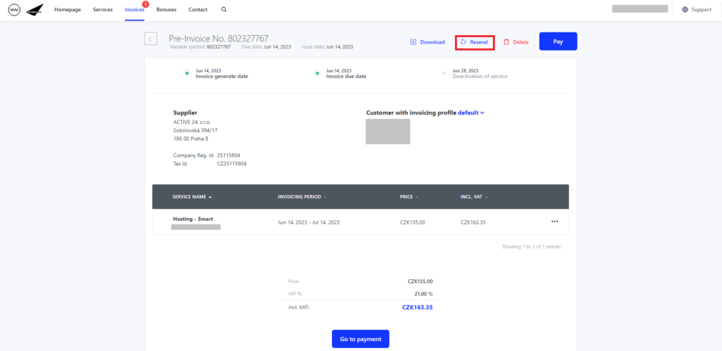Sort table by Invoicing Period column
Viewport: 722px width, 351px height.
click(302, 197)
